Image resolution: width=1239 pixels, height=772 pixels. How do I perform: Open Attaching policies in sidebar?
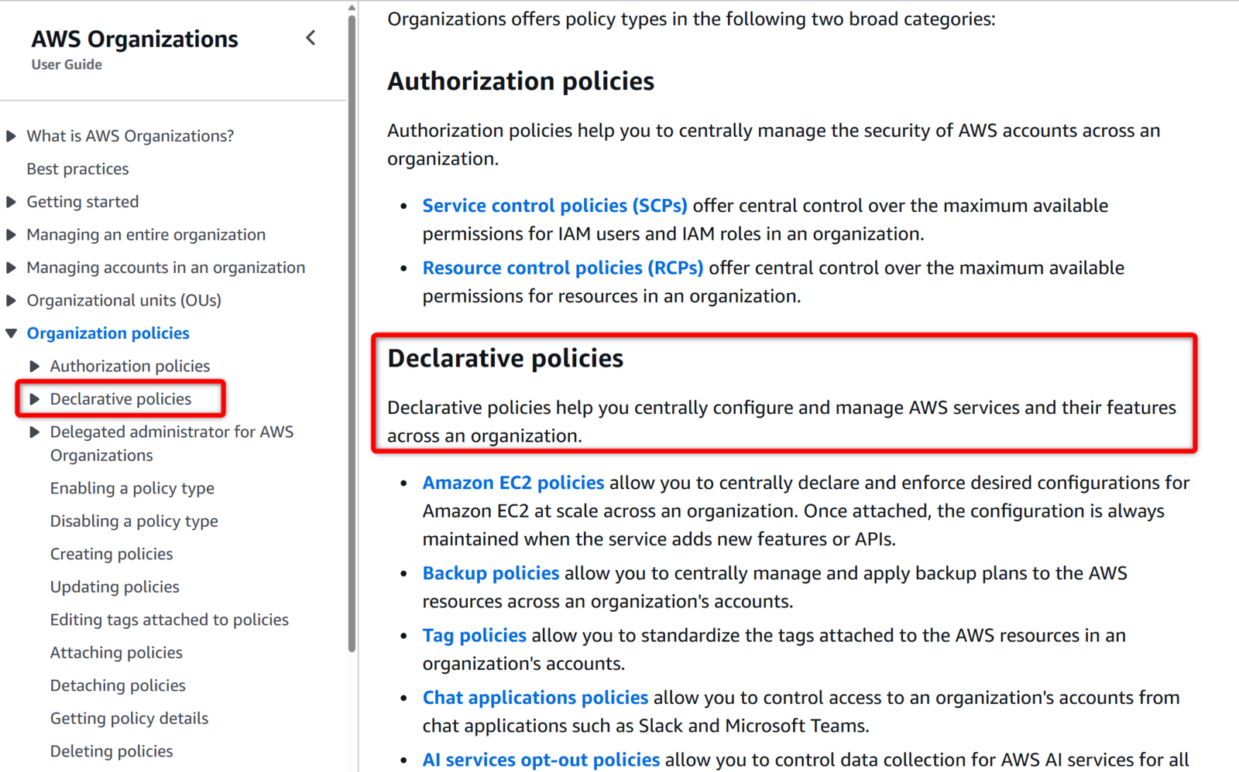pos(116,652)
